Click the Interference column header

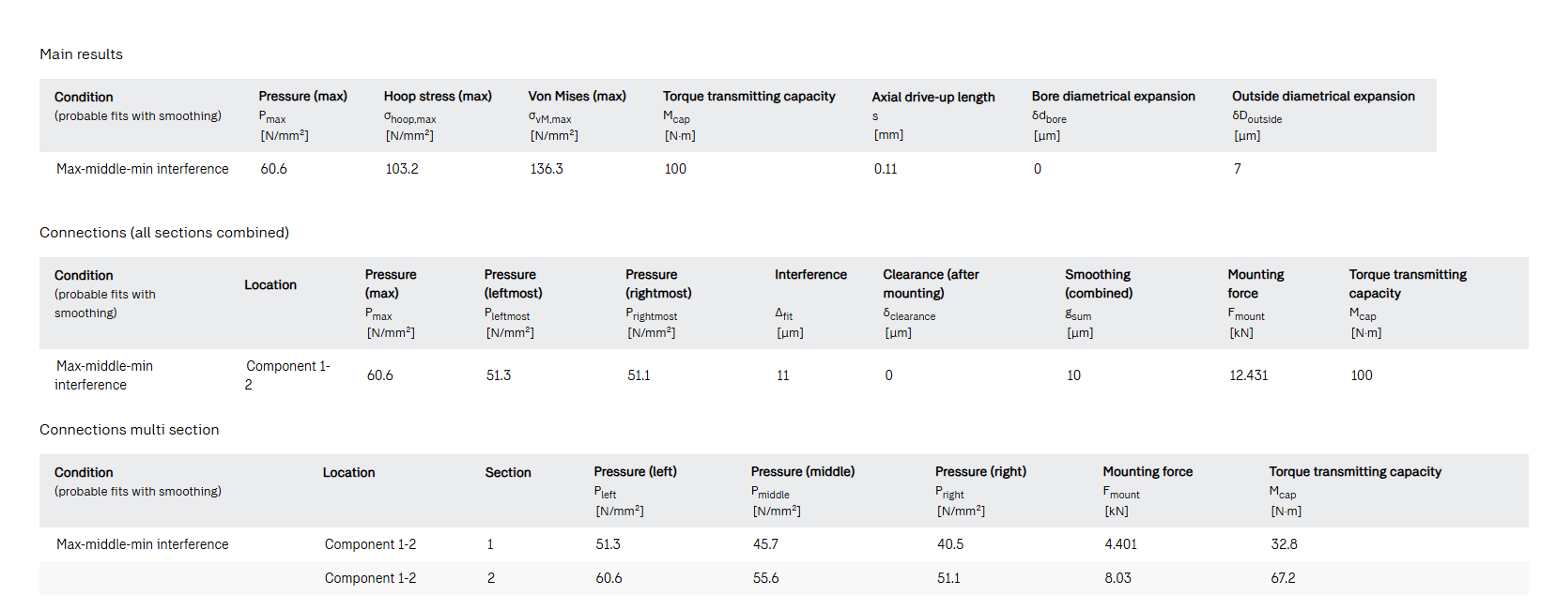coord(810,275)
